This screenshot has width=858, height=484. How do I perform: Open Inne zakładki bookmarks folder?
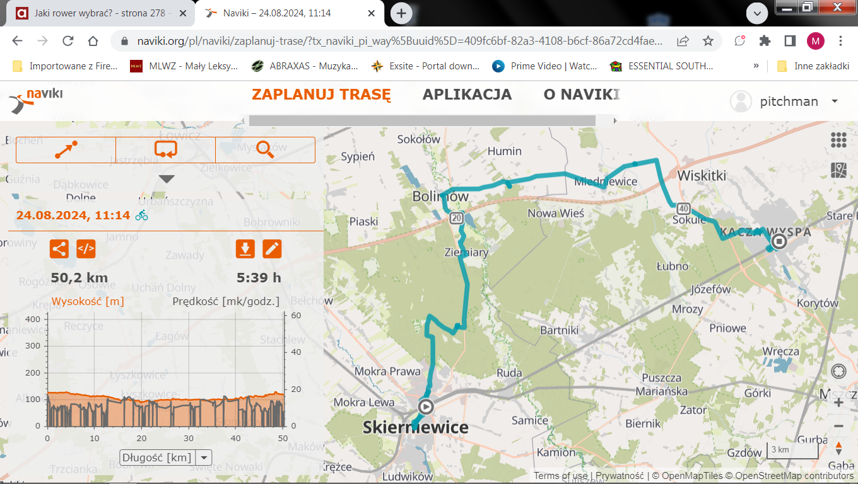click(813, 66)
